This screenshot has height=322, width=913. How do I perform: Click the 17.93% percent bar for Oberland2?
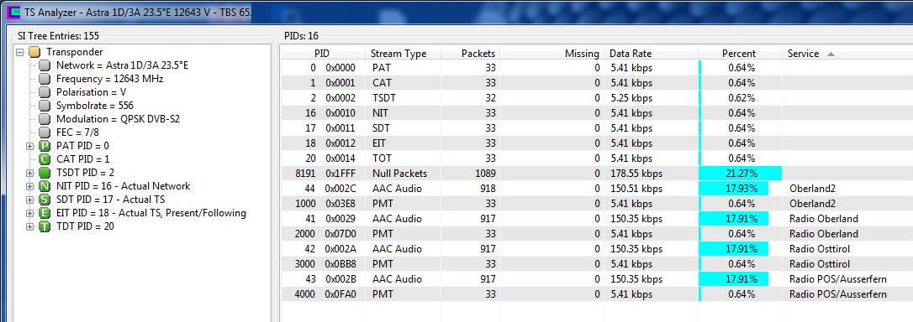tap(734, 189)
